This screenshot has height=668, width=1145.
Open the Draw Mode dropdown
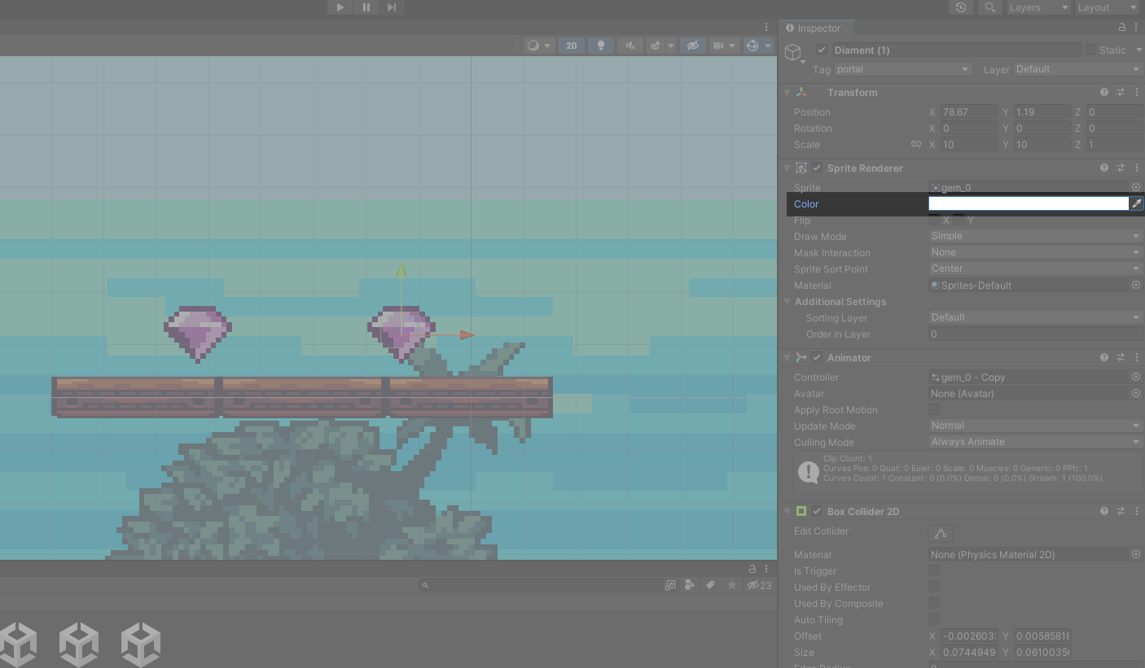click(1035, 236)
